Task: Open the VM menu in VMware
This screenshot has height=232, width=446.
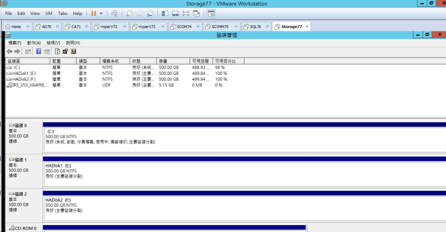Action: click(49, 13)
